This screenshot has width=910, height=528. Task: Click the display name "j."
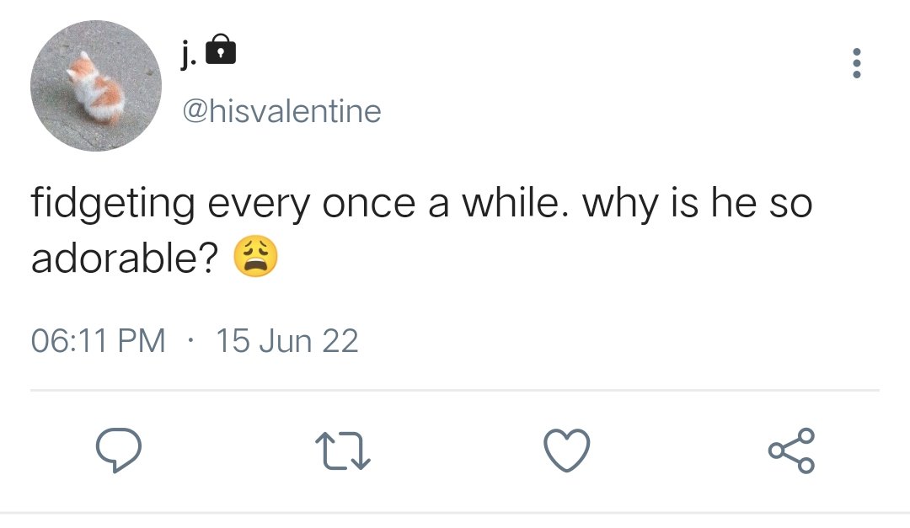tap(188, 54)
